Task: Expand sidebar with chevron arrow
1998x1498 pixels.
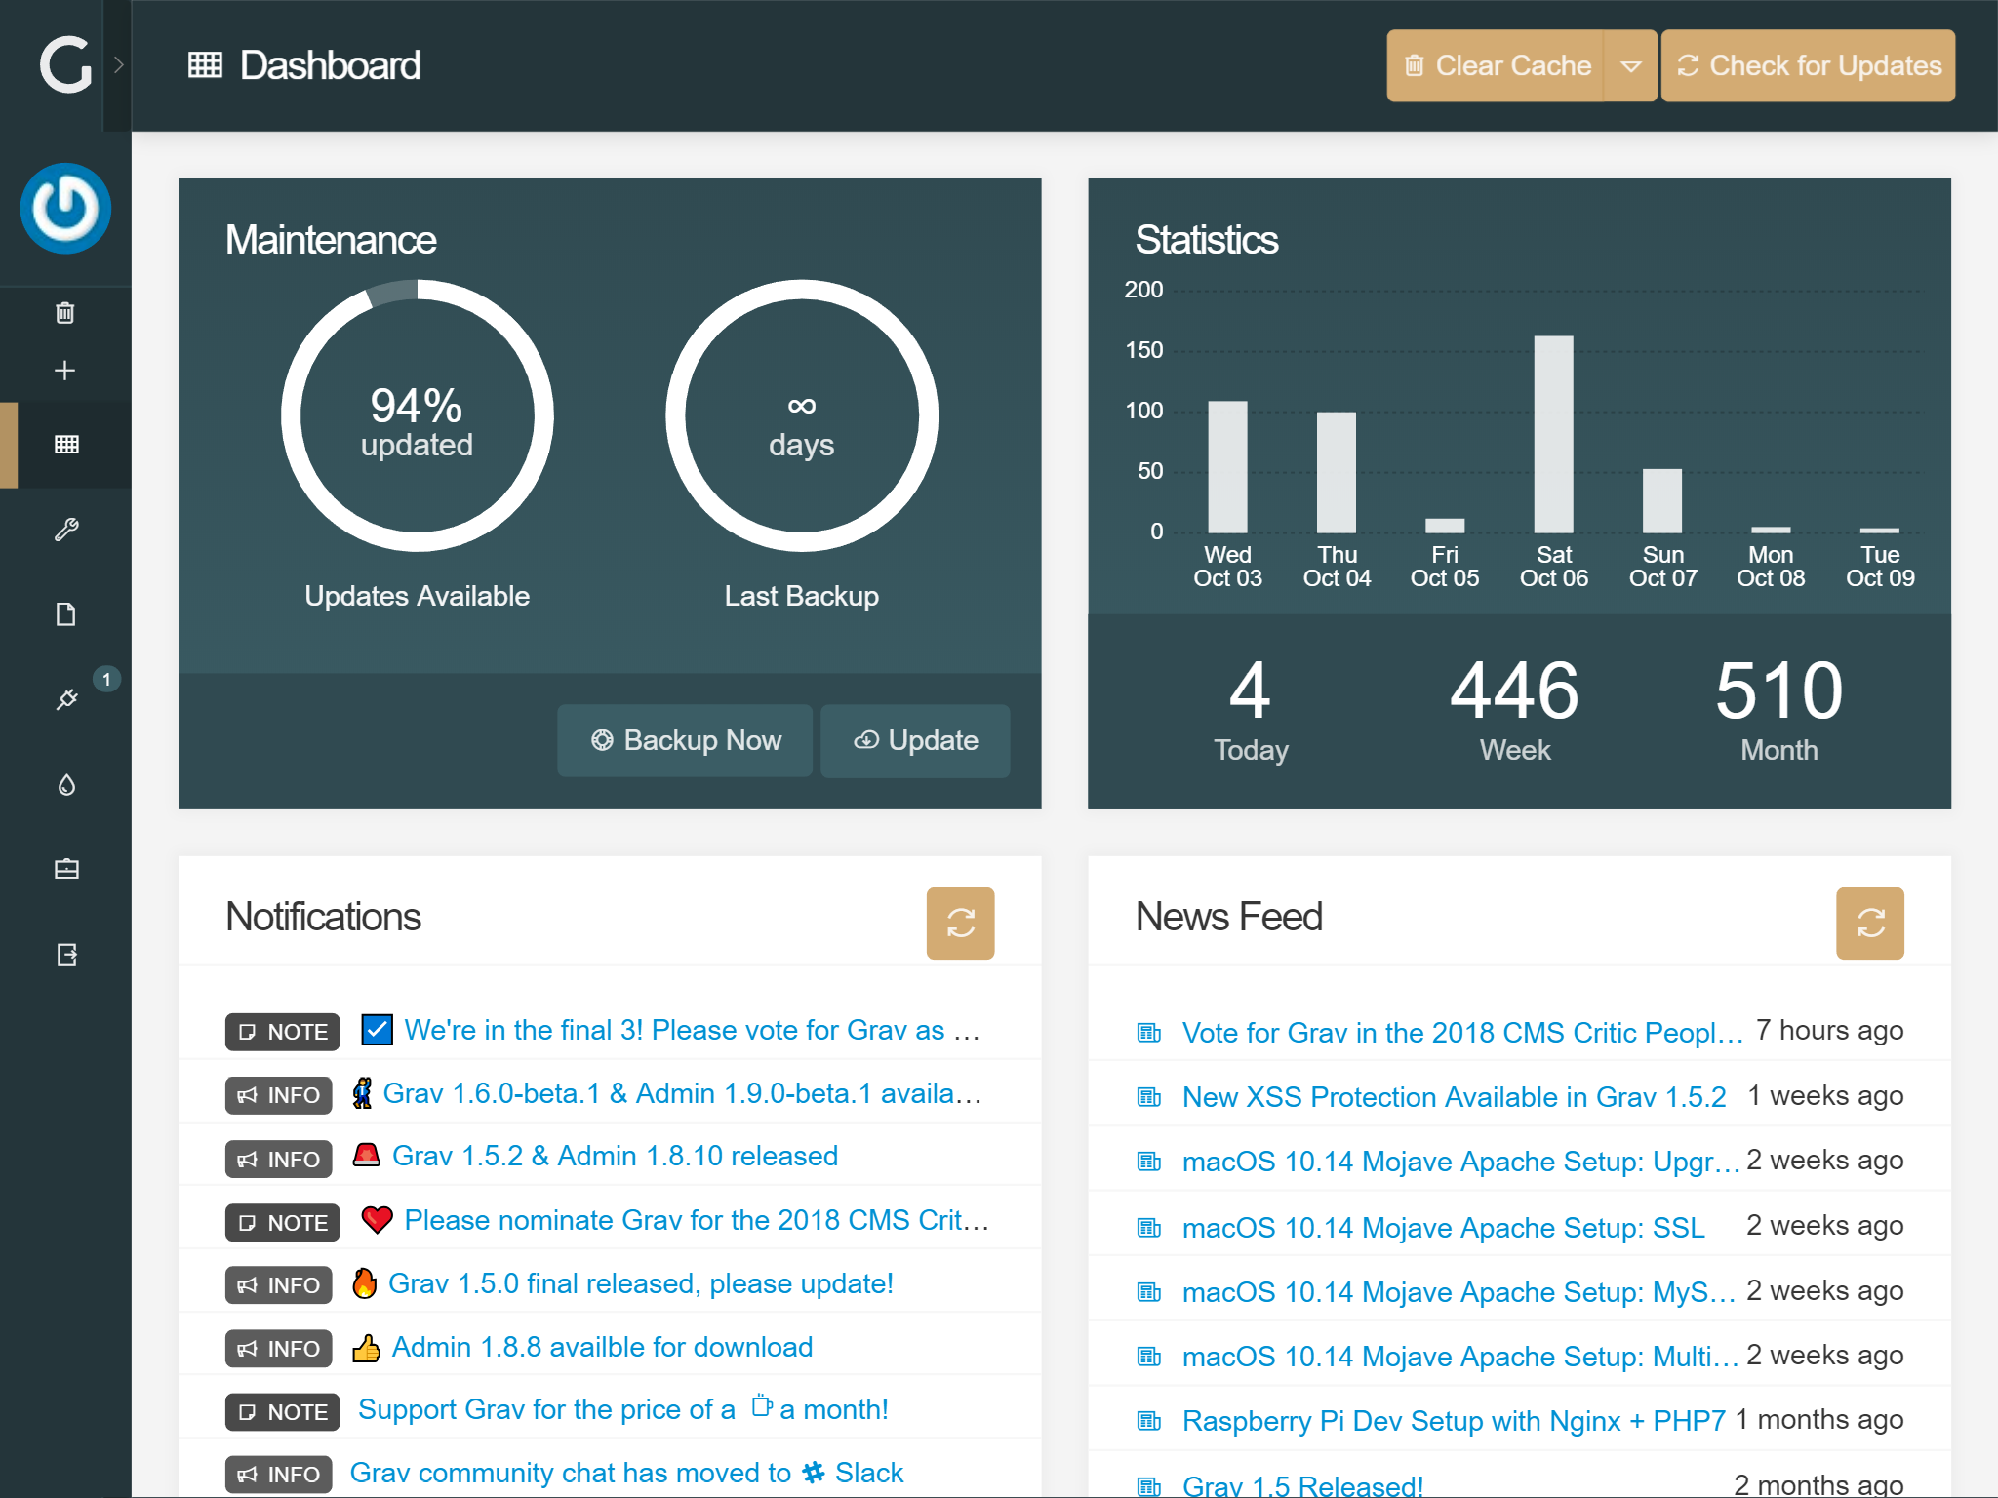Action: tap(118, 65)
